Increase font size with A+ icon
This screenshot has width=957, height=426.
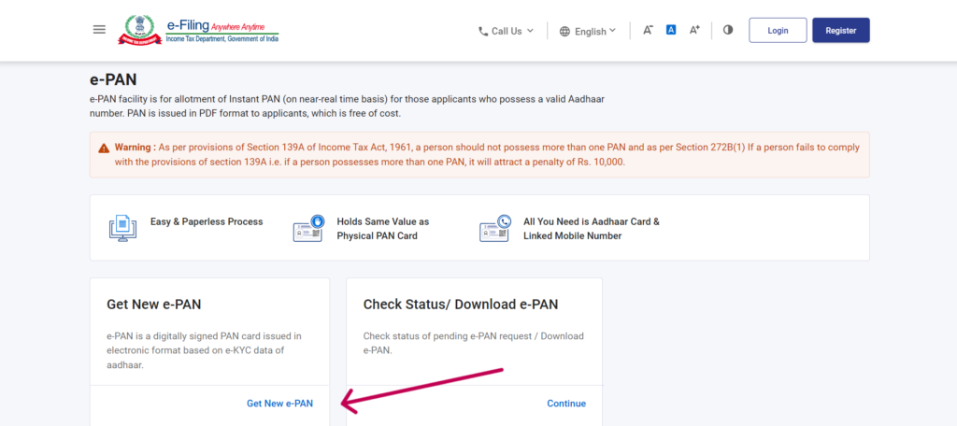tap(694, 30)
